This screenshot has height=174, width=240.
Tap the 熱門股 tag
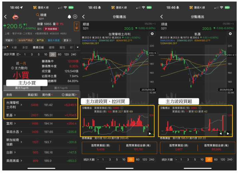[x=40, y=40]
